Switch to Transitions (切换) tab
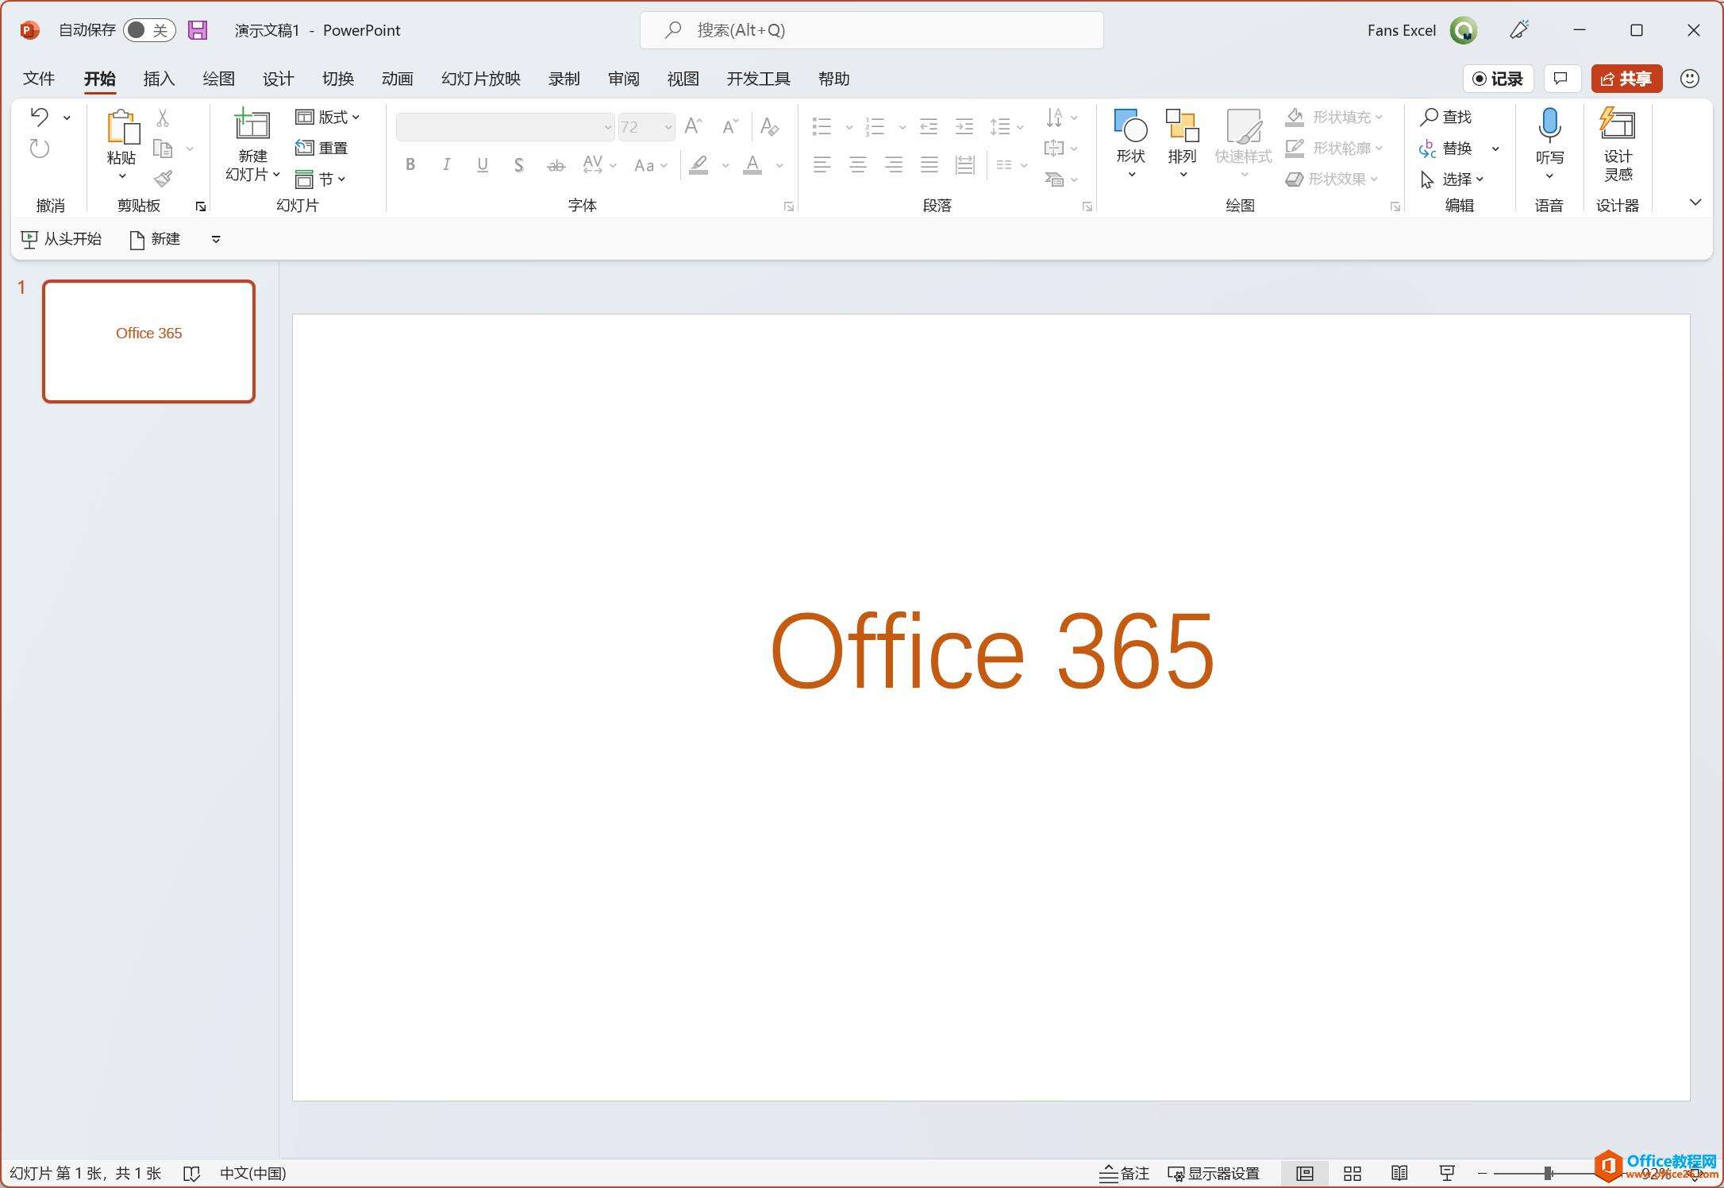The width and height of the screenshot is (1724, 1188). tap(337, 79)
